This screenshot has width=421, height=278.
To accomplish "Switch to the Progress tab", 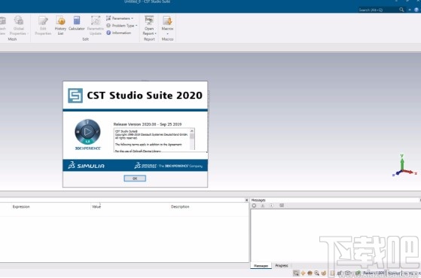I will 282,265.
